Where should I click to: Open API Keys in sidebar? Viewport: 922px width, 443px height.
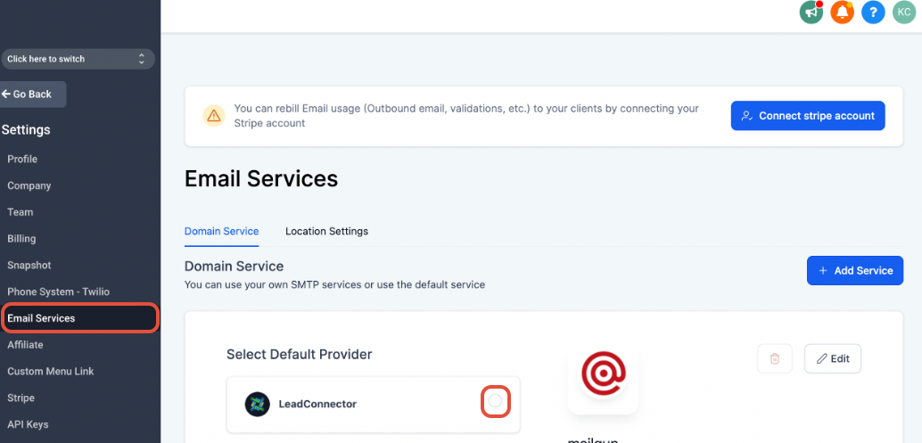[x=28, y=424]
